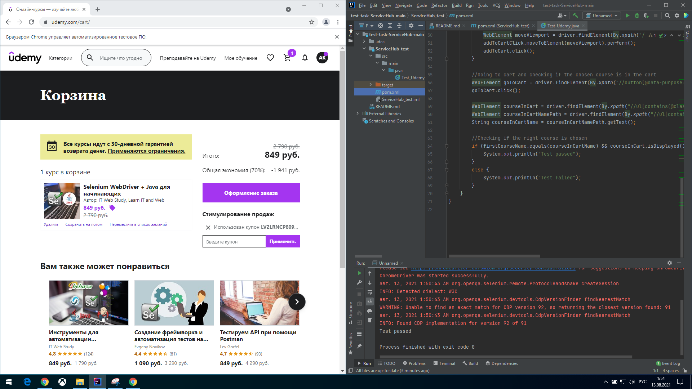Open Project panel options gear
Screen dimensions: 692x389
point(411,26)
